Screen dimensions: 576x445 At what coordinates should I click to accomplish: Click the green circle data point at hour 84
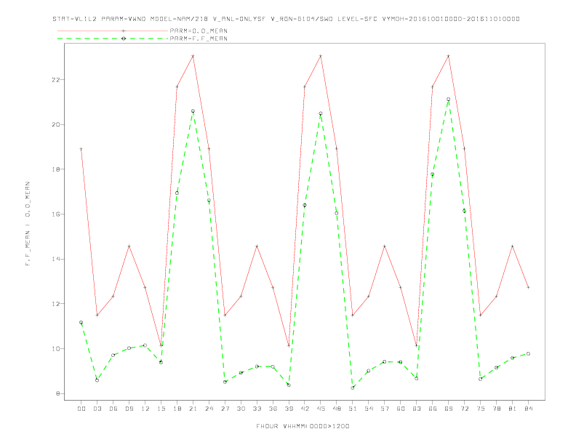[528, 353]
